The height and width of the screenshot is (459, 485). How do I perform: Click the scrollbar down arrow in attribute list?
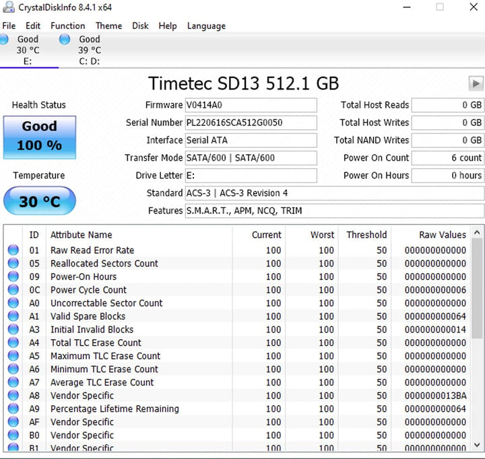(477, 445)
